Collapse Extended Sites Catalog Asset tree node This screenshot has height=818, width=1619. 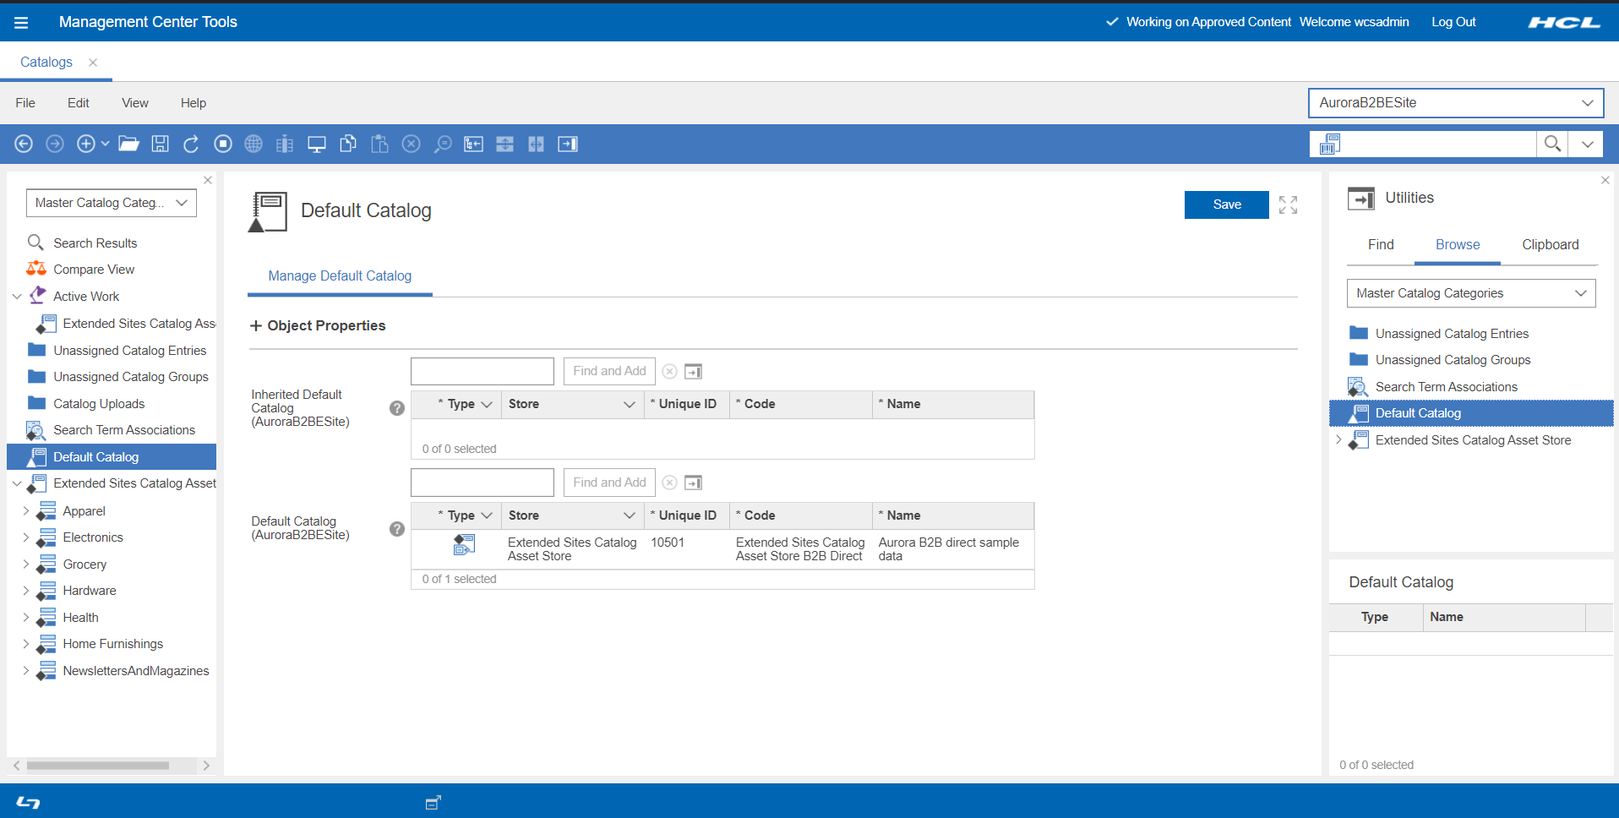[17, 483]
